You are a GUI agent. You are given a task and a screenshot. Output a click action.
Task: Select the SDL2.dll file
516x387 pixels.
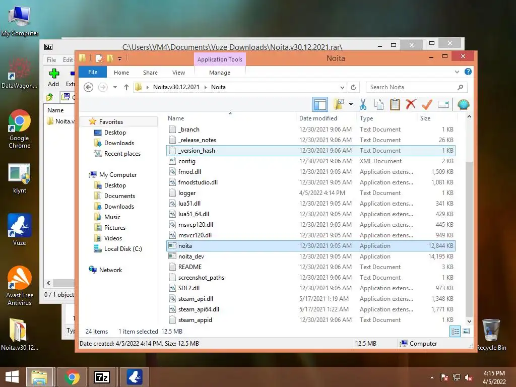click(x=310, y=288)
